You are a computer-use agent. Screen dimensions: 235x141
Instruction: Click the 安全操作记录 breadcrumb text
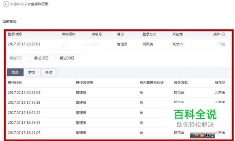click(38, 4)
